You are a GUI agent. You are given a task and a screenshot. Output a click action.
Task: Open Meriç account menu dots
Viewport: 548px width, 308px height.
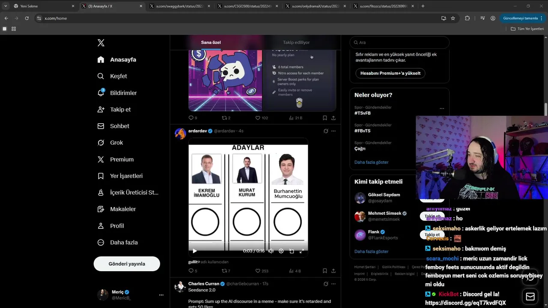[x=161, y=295]
